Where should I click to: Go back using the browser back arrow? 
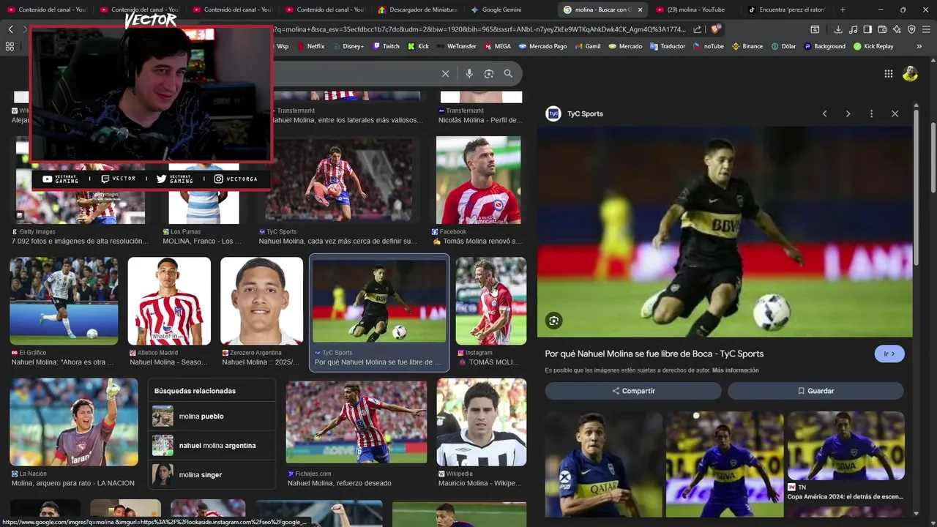10,29
